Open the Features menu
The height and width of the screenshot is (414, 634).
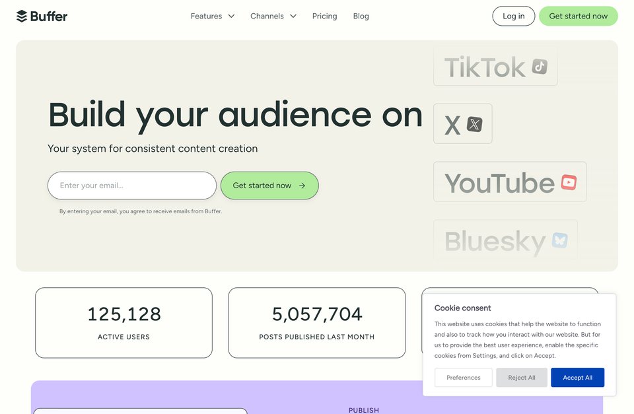[x=212, y=16]
